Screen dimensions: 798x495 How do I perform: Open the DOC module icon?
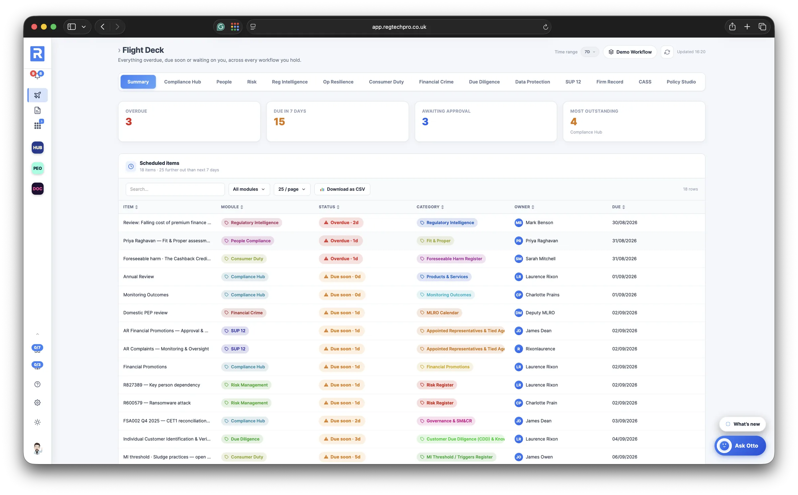[x=38, y=189]
